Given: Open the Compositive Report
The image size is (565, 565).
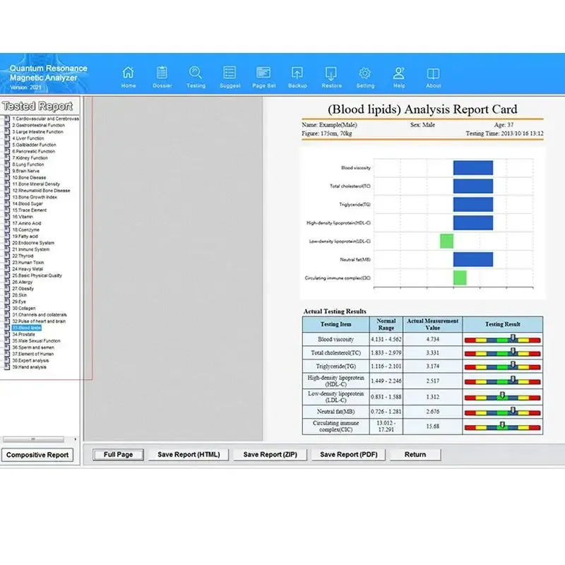Looking at the screenshot, I should [x=37, y=455].
